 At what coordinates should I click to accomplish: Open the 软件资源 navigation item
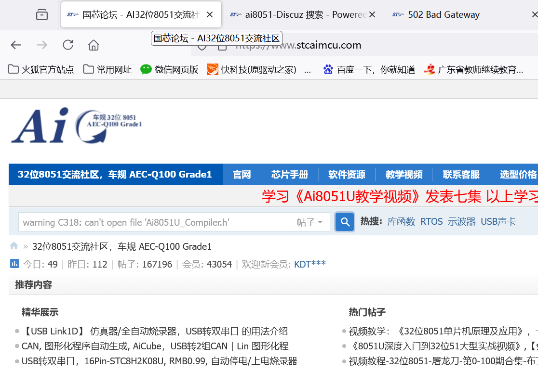(347, 174)
